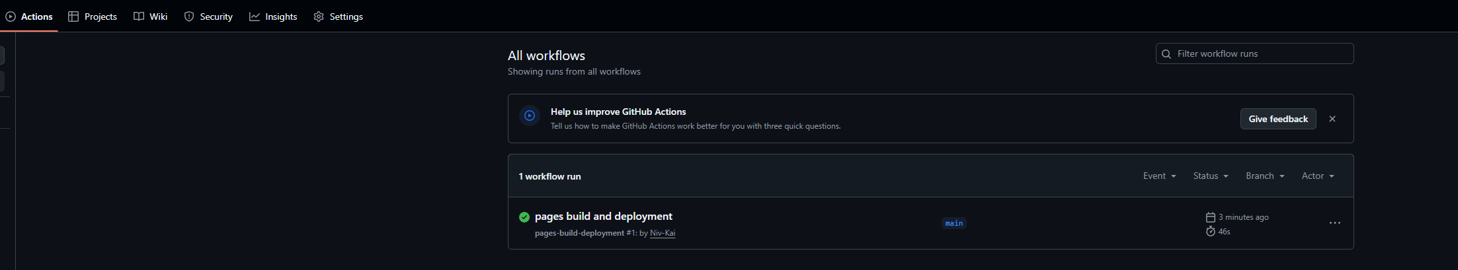Click the Give feedback button
Viewport: 1458px width, 270px height.
click(x=1278, y=119)
